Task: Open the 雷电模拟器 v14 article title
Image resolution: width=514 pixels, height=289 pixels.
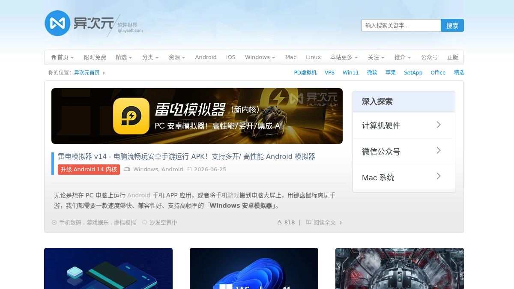Action: click(x=186, y=156)
